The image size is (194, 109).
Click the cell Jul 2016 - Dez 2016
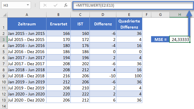point(27,52)
